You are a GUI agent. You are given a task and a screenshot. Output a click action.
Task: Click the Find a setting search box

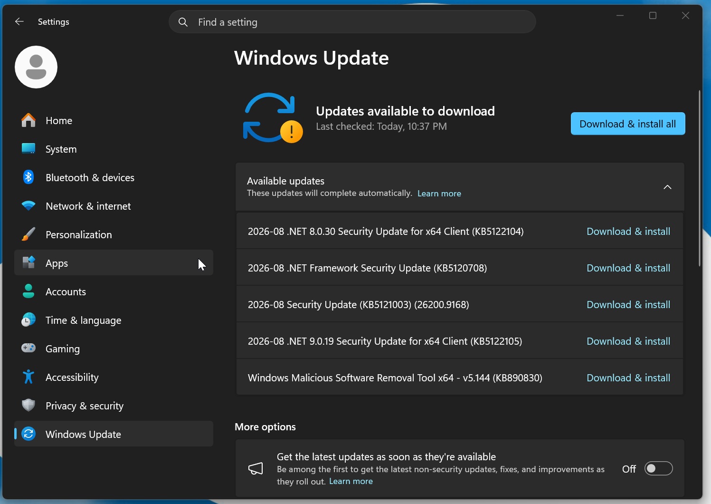point(352,22)
